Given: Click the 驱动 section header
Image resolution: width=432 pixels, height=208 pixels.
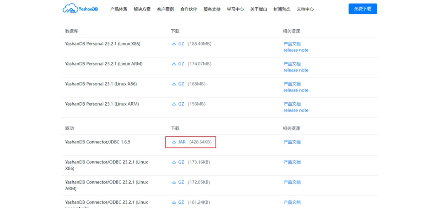Looking at the screenshot, I should point(70,128).
